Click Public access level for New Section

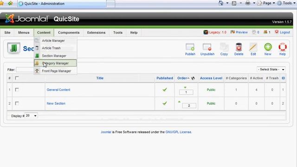click(x=211, y=103)
